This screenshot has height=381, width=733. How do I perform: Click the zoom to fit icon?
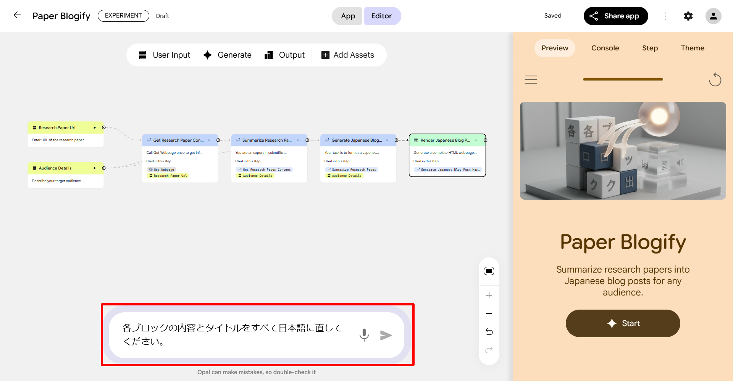point(489,271)
